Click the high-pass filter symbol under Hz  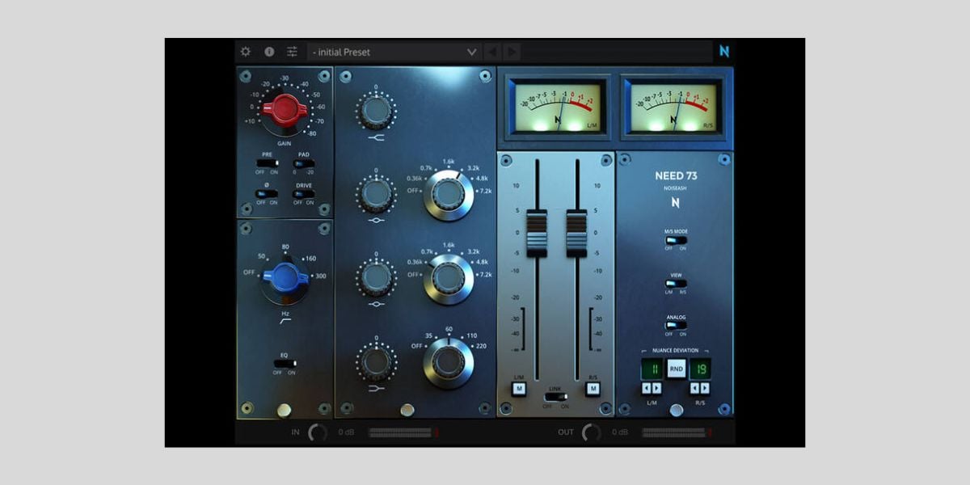pos(285,320)
